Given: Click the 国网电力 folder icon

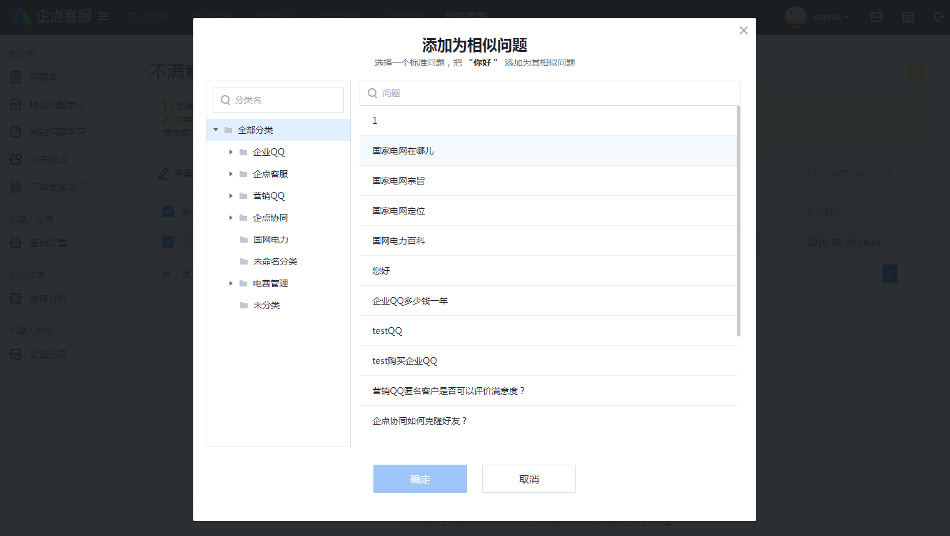Looking at the screenshot, I should click(x=244, y=240).
